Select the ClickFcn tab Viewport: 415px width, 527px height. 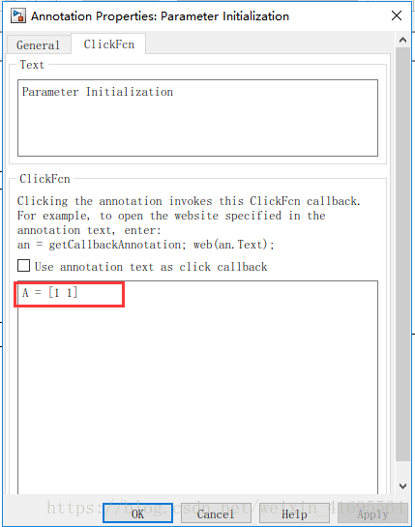click(x=108, y=44)
